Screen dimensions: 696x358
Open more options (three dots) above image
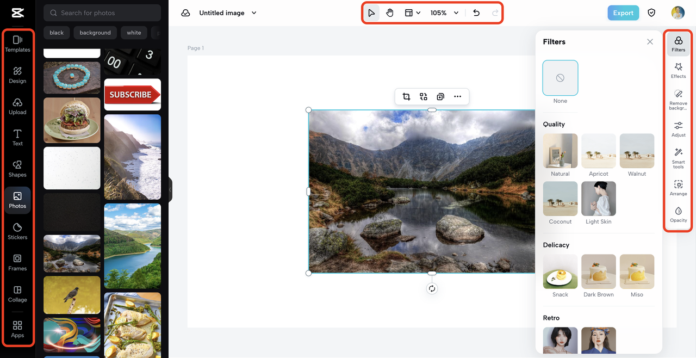pyautogui.click(x=457, y=97)
